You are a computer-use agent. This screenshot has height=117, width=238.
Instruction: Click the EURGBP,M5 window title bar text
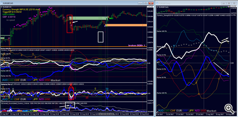point(8,3)
